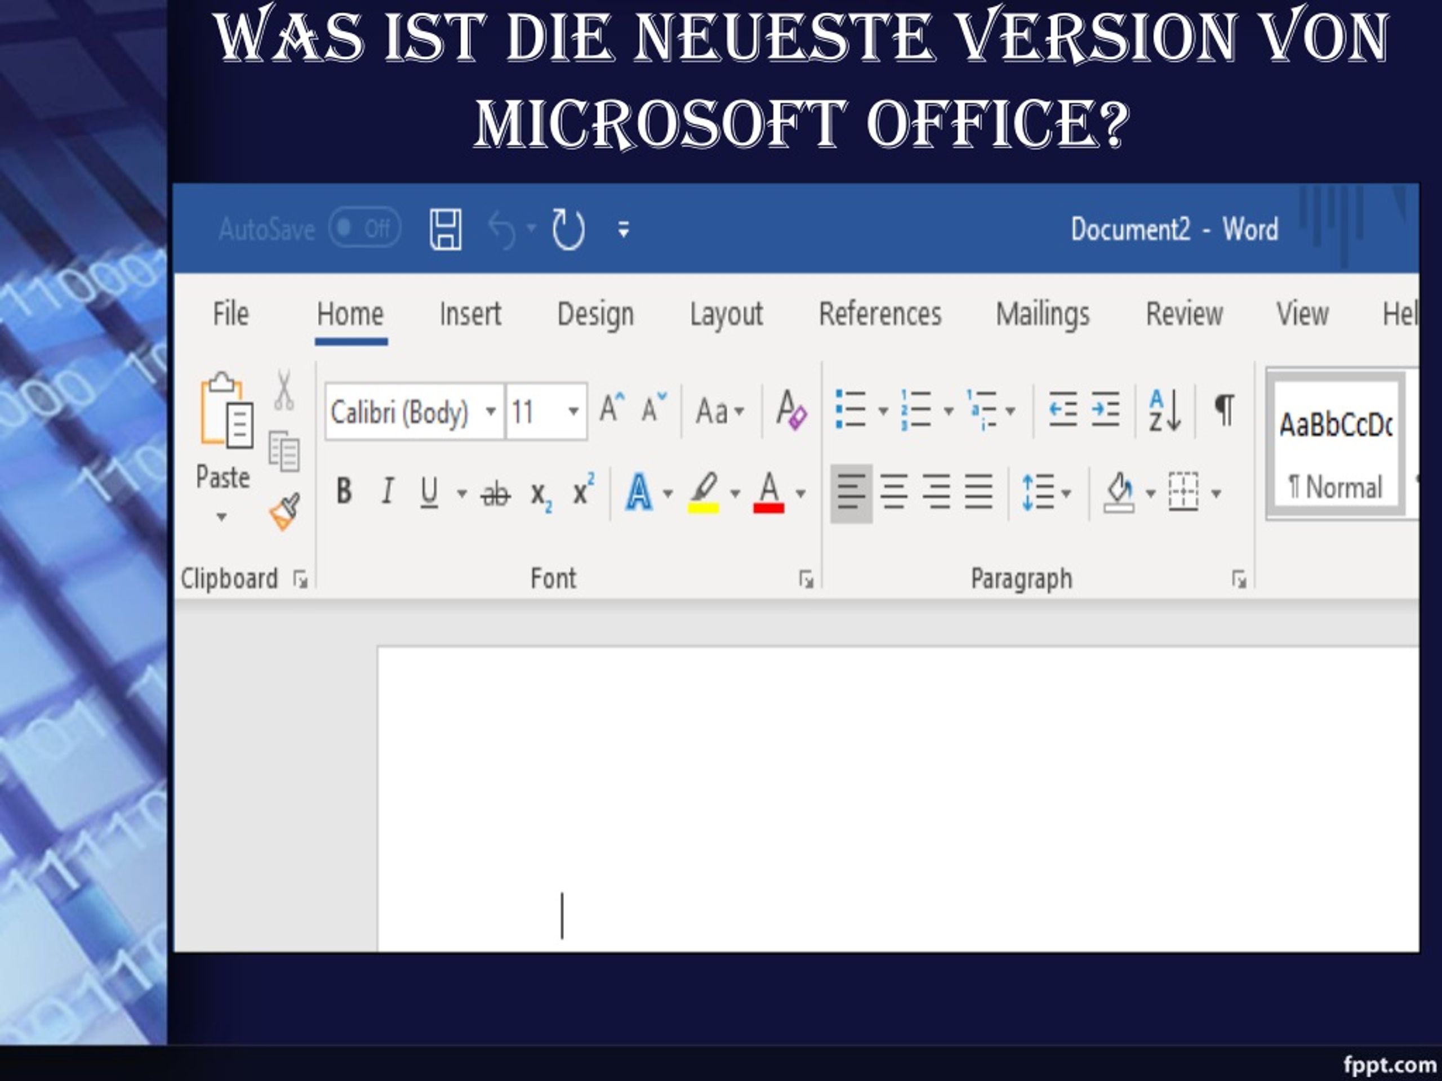Open the Font dialog launcher
This screenshot has width=1442, height=1081.
pos(807,579)
